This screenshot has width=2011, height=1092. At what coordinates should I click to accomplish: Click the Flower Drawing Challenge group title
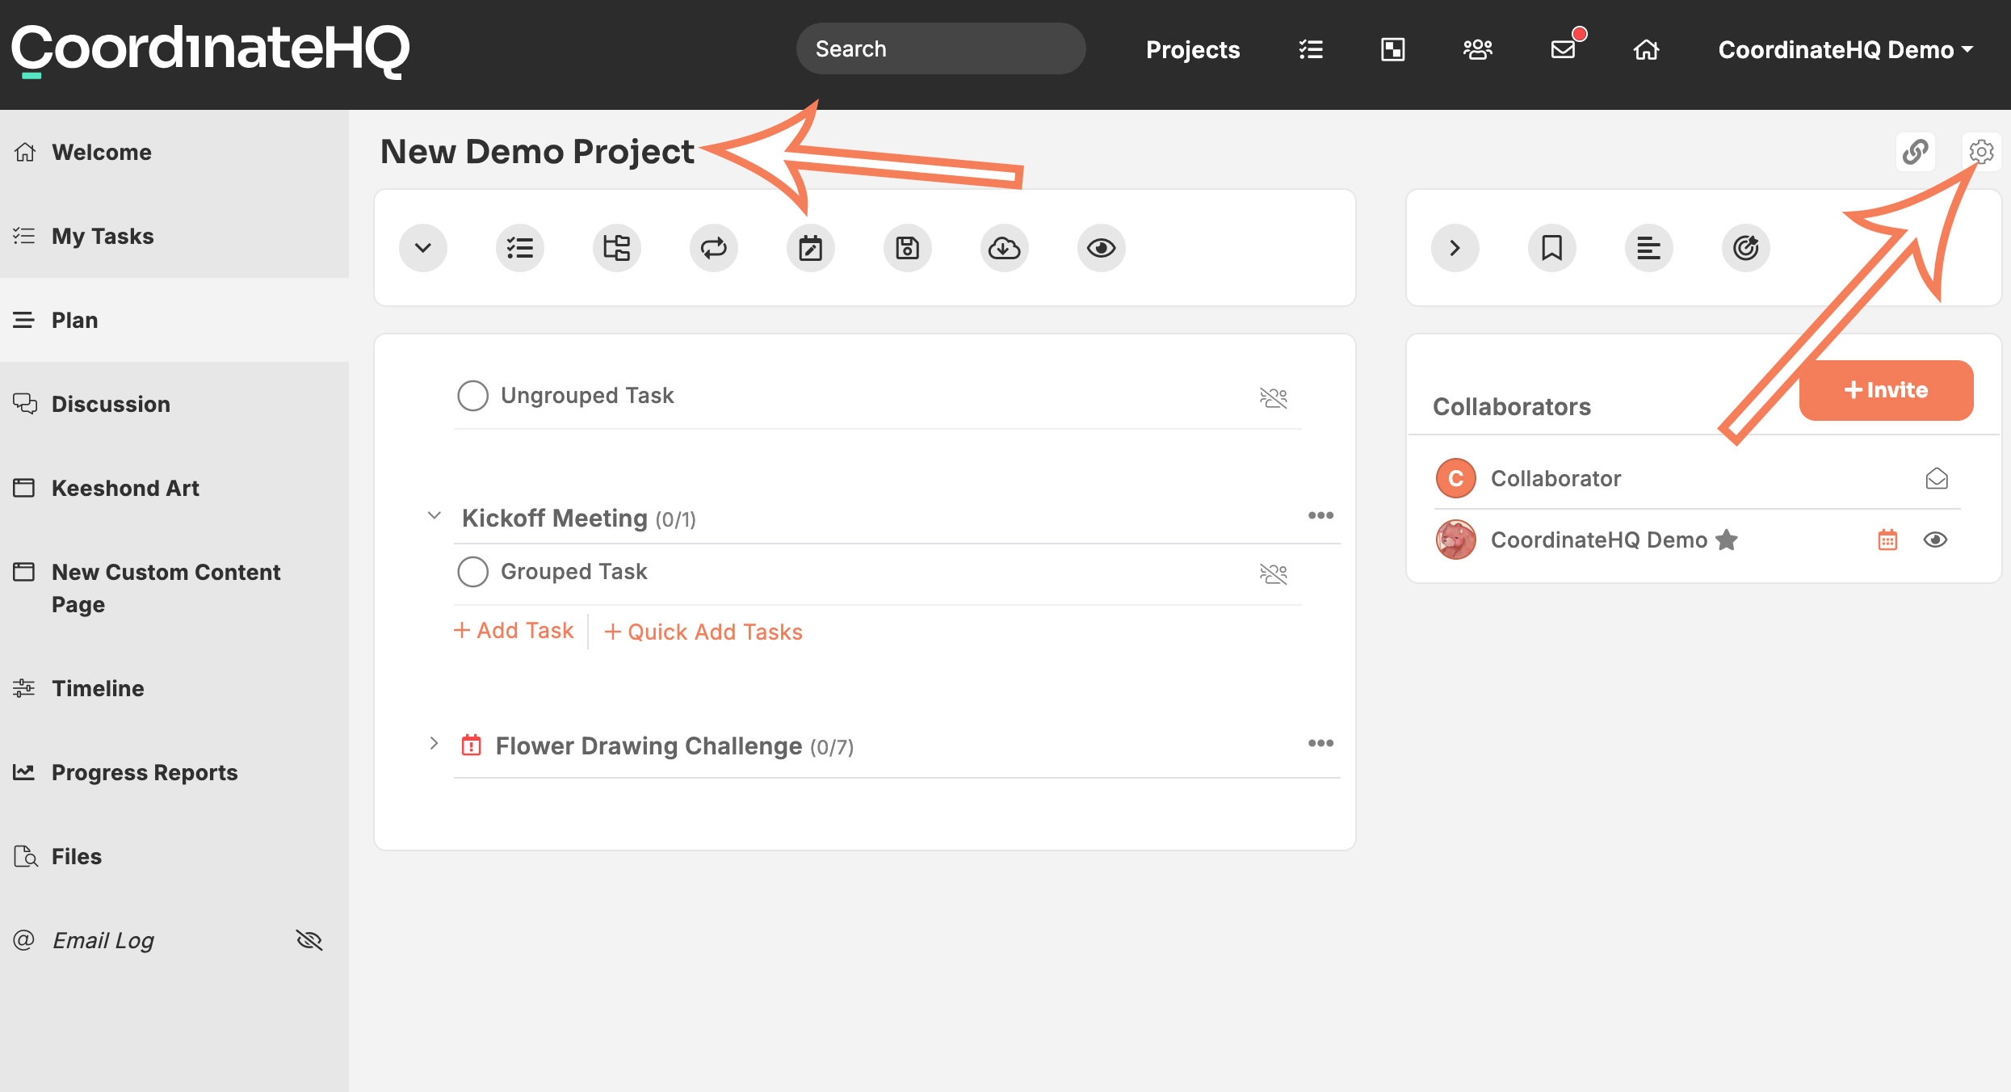[x=649, y=745]
